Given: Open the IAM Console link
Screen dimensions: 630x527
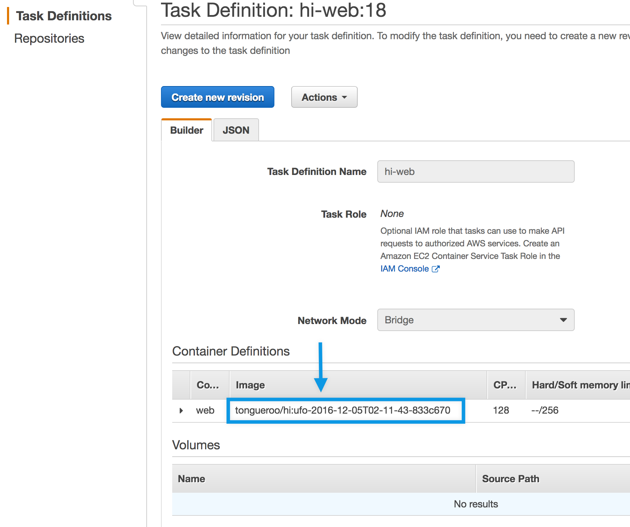Looking at the screenshot, I should click(405, 269).
